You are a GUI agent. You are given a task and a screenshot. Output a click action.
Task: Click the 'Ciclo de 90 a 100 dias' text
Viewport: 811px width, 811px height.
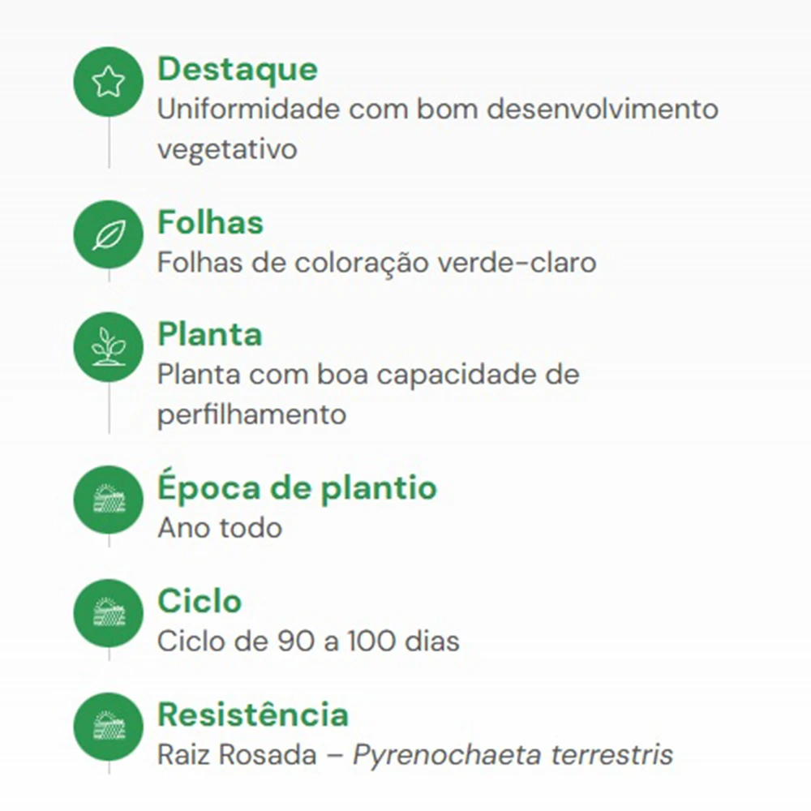[x=308, y=642]
